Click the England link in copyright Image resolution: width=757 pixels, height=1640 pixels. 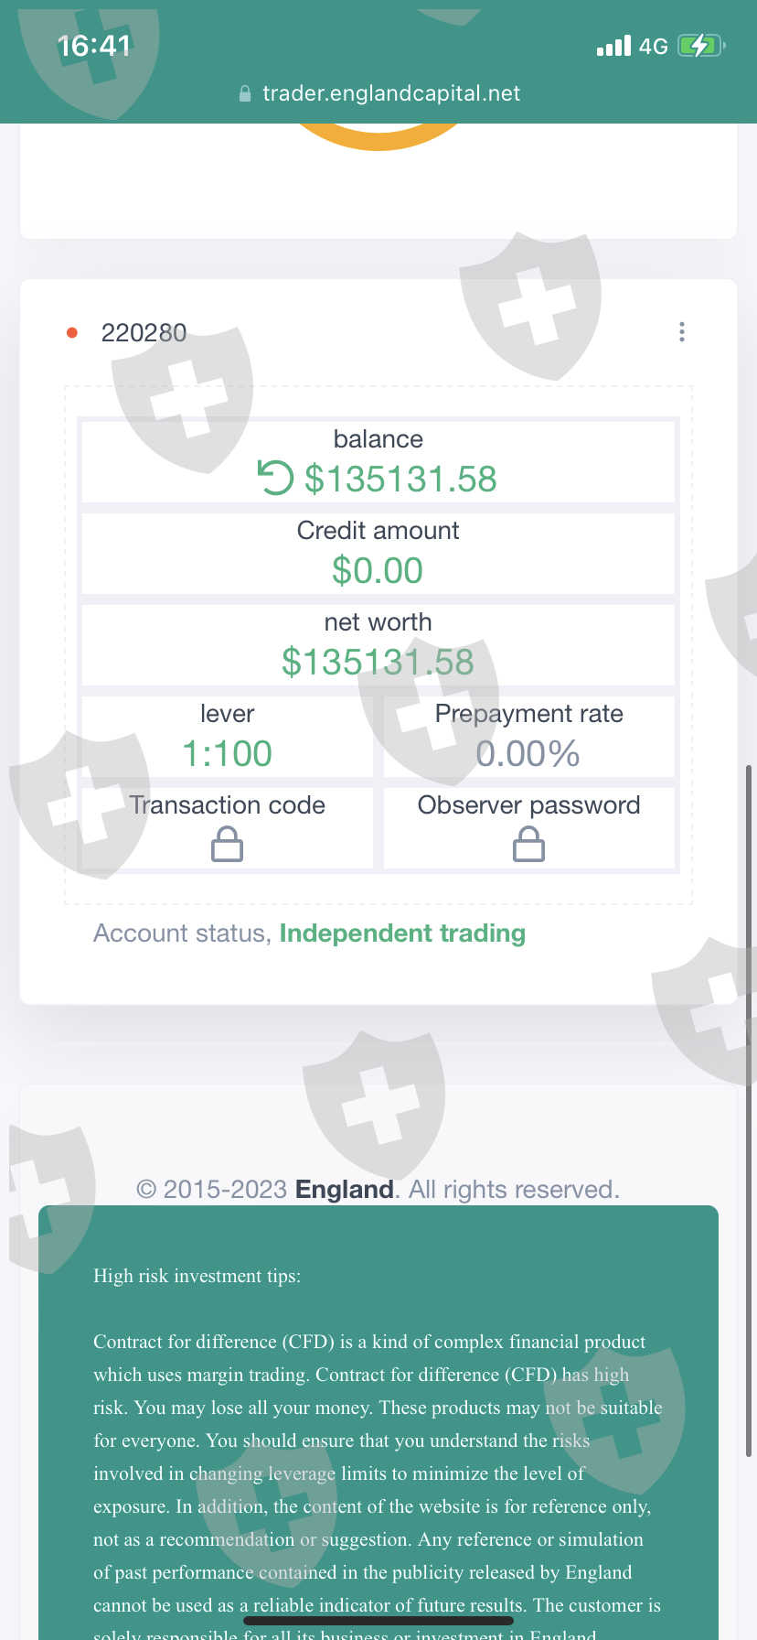click(x=345, y=1190)
